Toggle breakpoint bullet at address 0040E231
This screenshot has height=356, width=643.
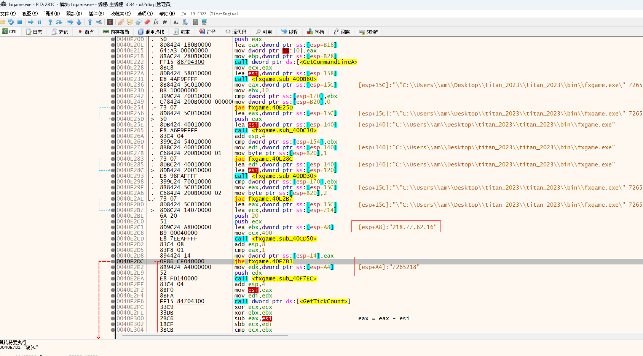click(113, 79)
